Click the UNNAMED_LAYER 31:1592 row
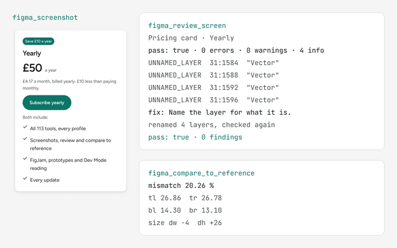397x248 pixels. (x=213, y=87)
